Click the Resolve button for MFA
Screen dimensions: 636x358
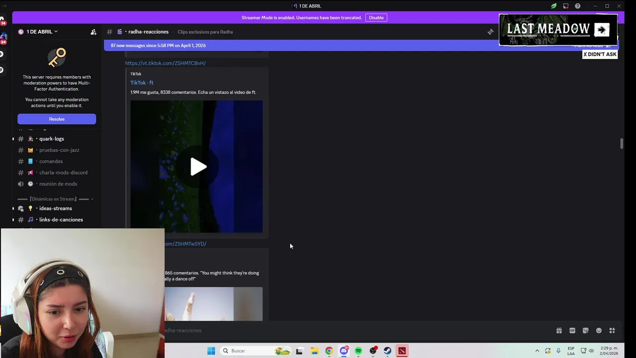(57, 119)
